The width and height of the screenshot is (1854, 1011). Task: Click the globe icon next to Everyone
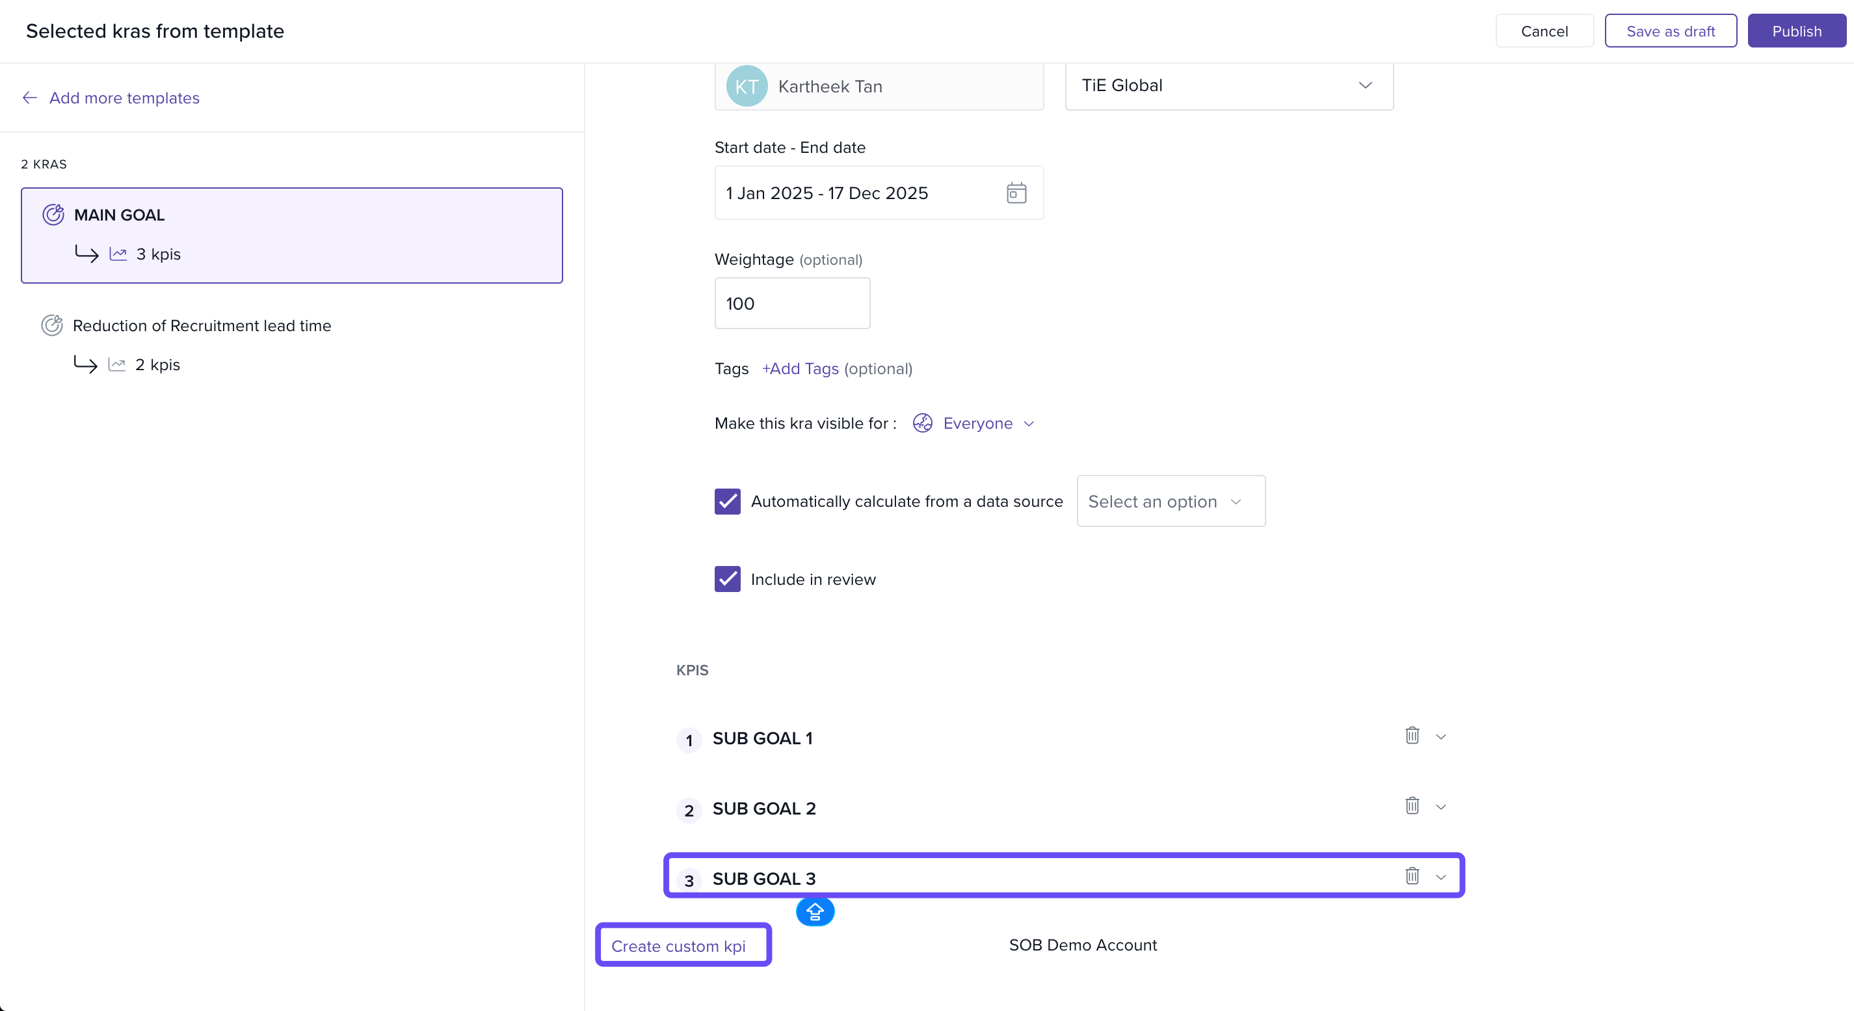click(x=922, y=424)
